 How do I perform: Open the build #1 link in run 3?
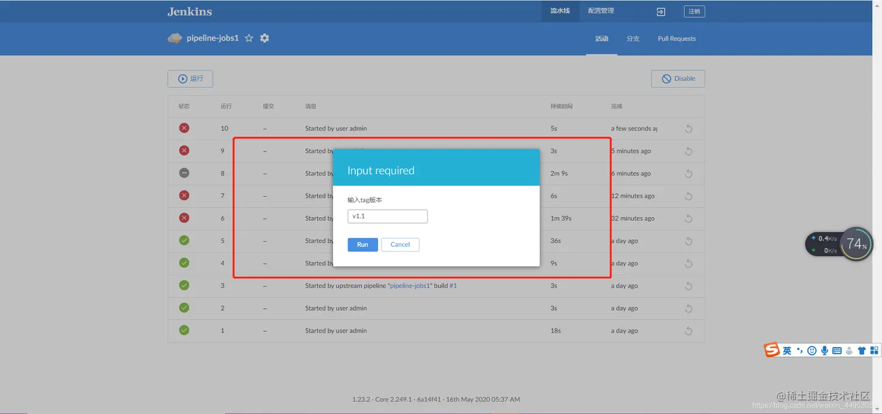coord(453,286)
